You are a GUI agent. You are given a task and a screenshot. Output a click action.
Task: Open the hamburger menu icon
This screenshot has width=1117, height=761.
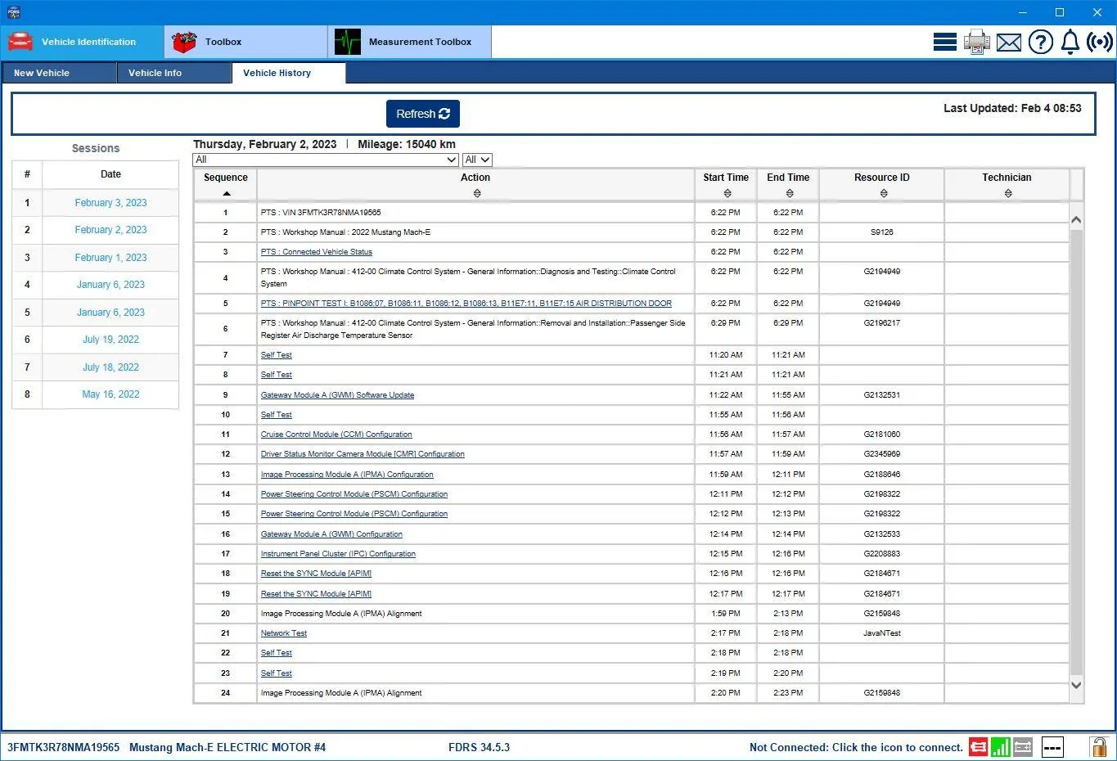(x=945, y=42)
